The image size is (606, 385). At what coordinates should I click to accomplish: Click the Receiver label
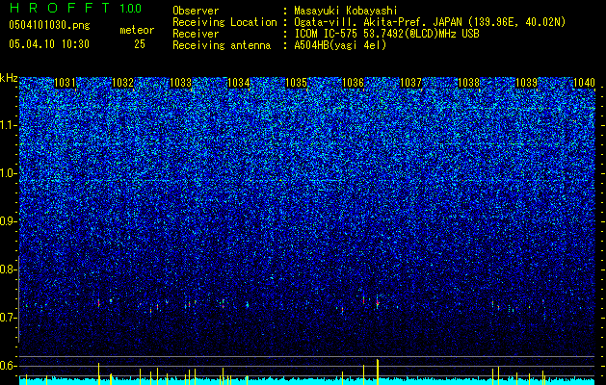pyautogui.click(x=196, y=34)
